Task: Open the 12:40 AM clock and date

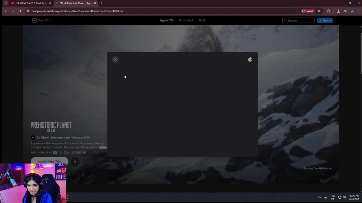Action: pyautogui.click(x=354, y=197)
